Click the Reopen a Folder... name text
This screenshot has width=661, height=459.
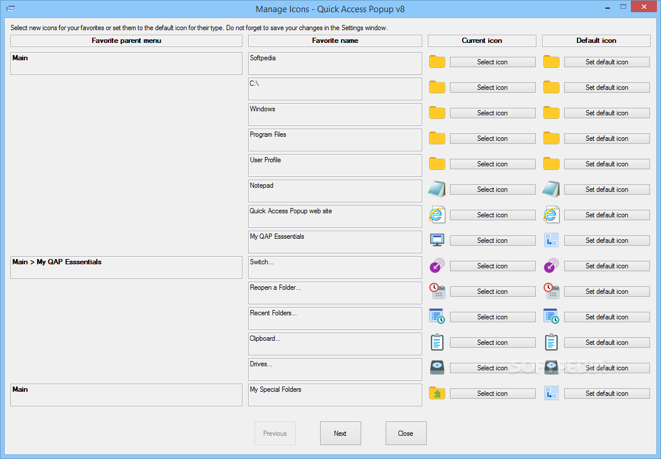coord(275,287)
